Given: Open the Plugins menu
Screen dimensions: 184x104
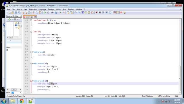Looking at the screenshot, I should click(71, 9).
